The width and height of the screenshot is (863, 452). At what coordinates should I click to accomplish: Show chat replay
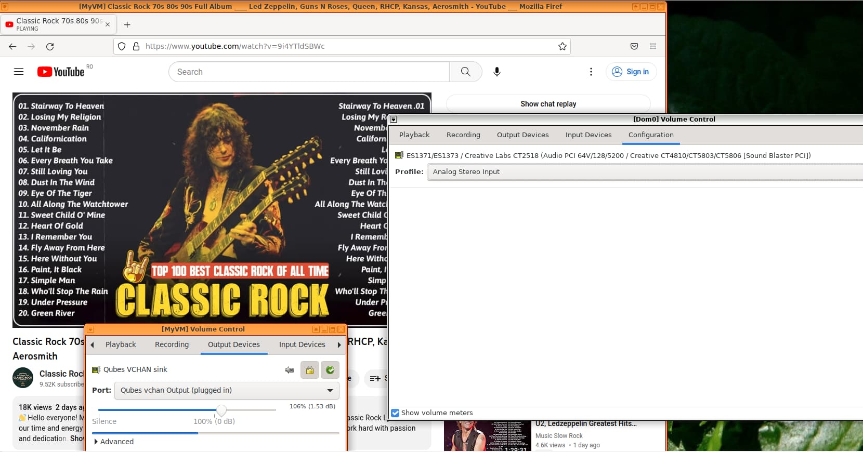(548, 104)
